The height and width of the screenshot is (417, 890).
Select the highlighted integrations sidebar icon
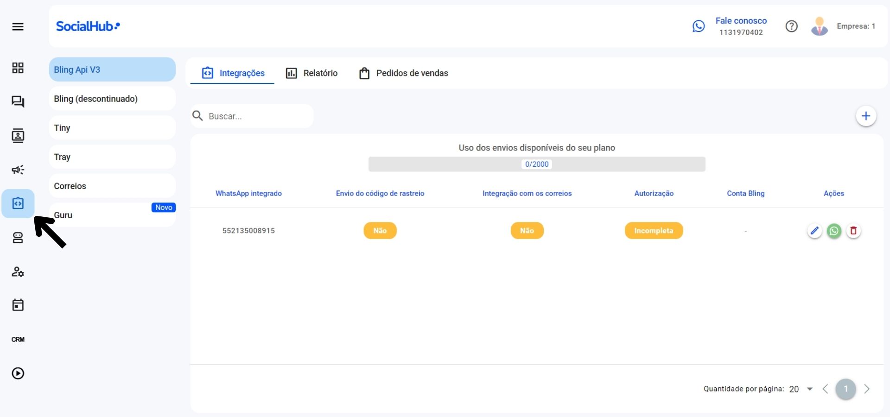tap(18, 203)
